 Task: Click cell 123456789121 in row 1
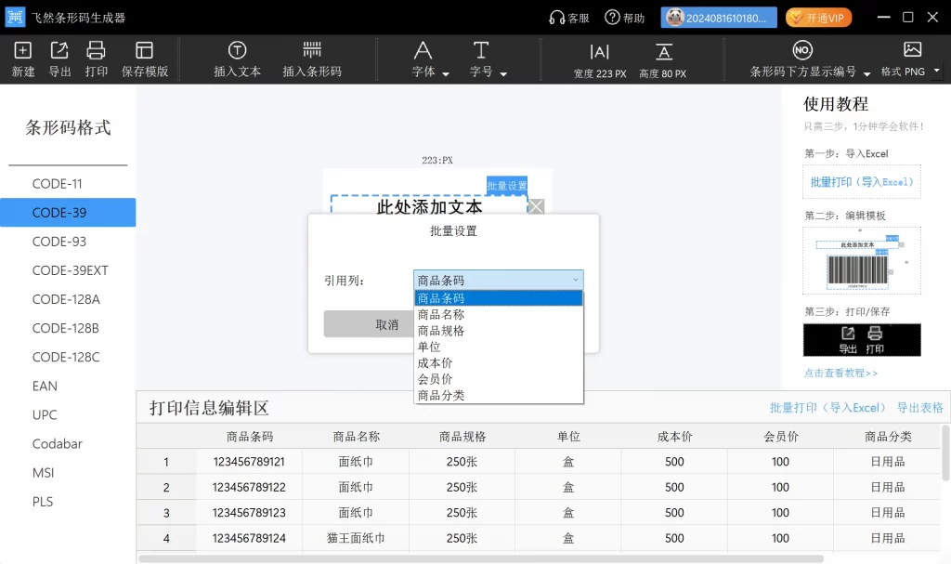pyautogui.click(x=249, y=462)
